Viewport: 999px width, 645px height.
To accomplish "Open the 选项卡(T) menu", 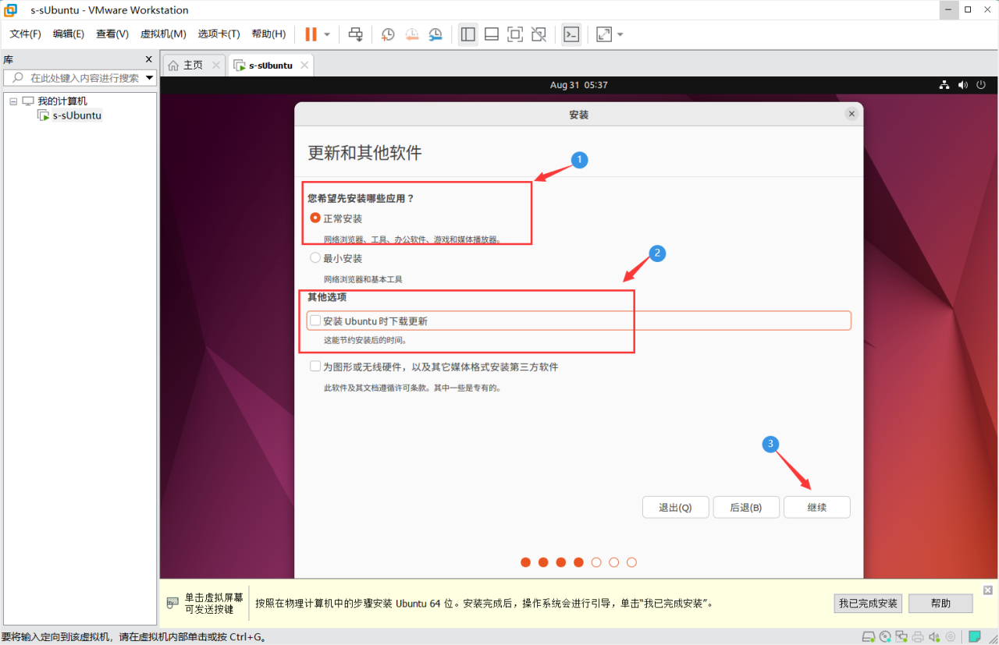I will pos(219,34).
